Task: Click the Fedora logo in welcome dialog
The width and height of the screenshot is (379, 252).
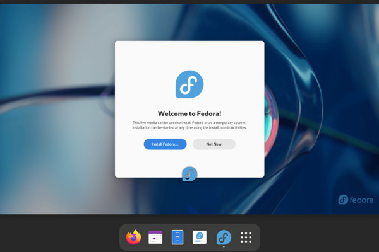Action: pos(189,84)
